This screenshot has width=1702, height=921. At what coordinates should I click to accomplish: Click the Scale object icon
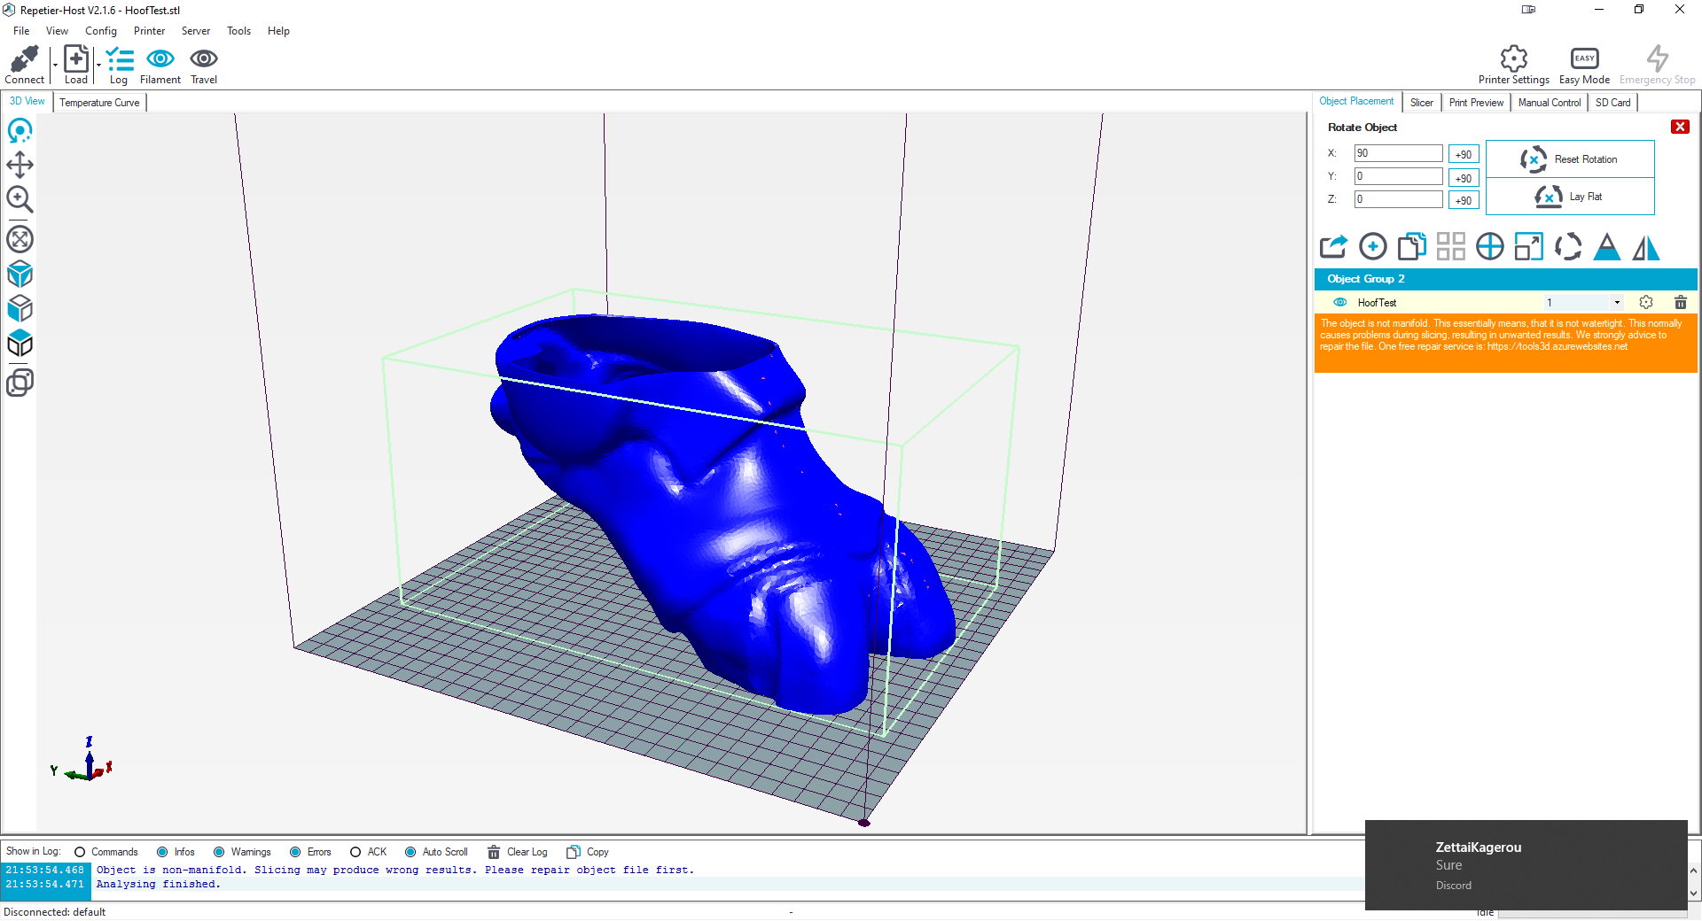pyautogui.click(x=1528, y=247)
